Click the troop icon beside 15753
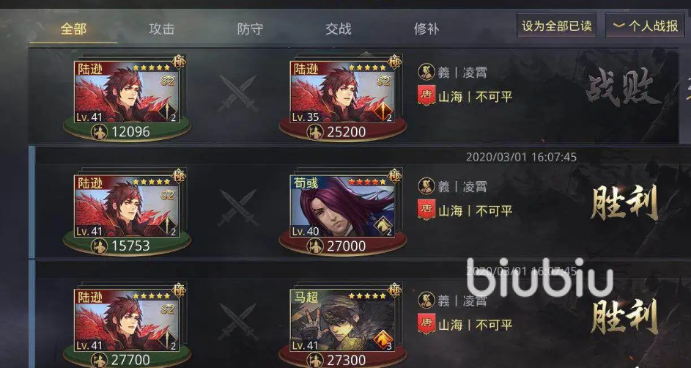 [99, 246]
